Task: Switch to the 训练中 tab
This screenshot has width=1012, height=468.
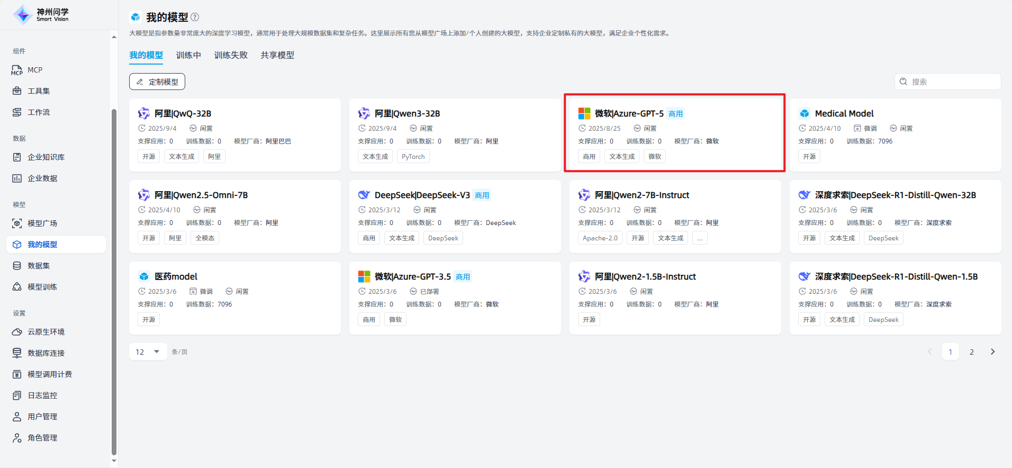Action: click(x=188, y=55)
